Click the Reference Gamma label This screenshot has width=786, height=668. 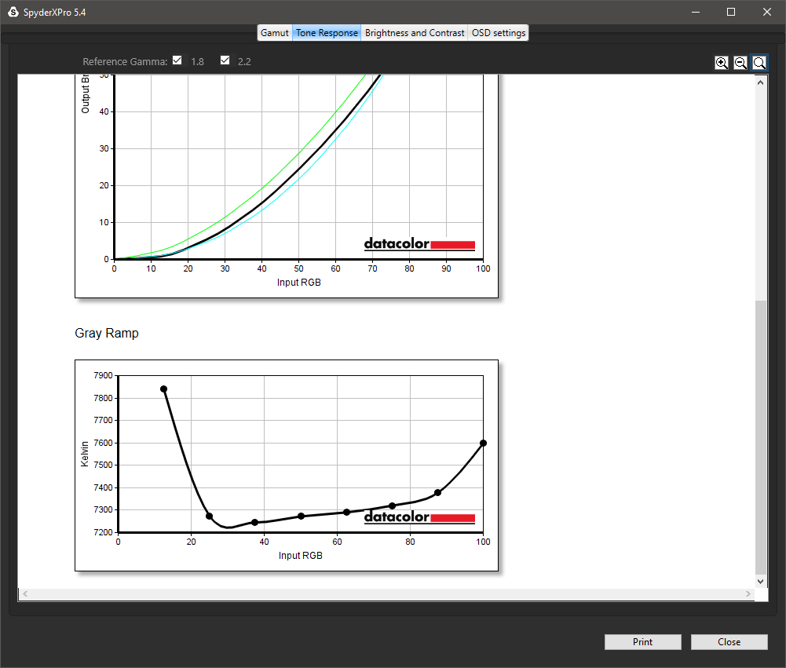(125, 62)
